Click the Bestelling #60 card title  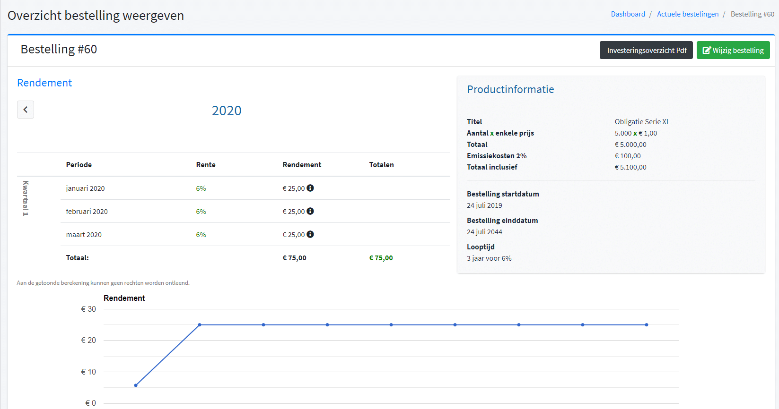[59, 49]
